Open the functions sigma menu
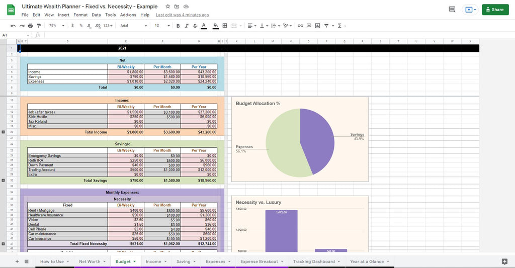This screenshot has height=268, width=515. pyautogui.click(x=339, y=26)
